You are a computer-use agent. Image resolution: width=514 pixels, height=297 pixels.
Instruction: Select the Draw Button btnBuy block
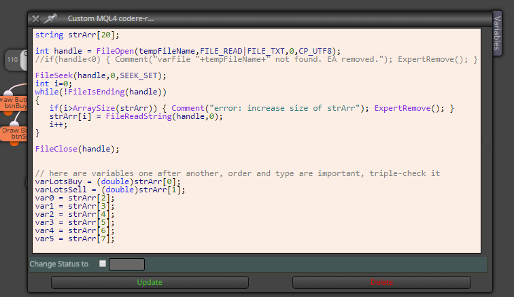[14, 103]
